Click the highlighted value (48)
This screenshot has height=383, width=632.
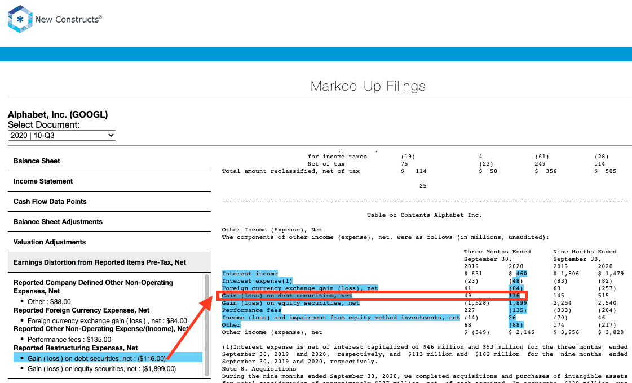coord(516,280)
